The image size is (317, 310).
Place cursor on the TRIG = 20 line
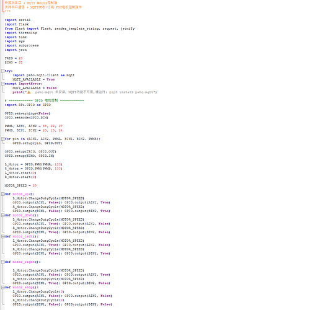[x=14, y=58]
